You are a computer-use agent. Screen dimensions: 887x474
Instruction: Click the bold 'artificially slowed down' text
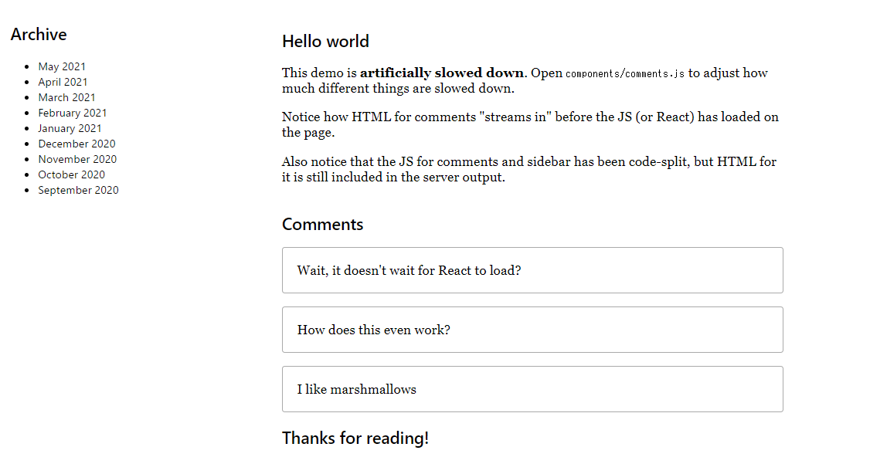click(442, 73)
